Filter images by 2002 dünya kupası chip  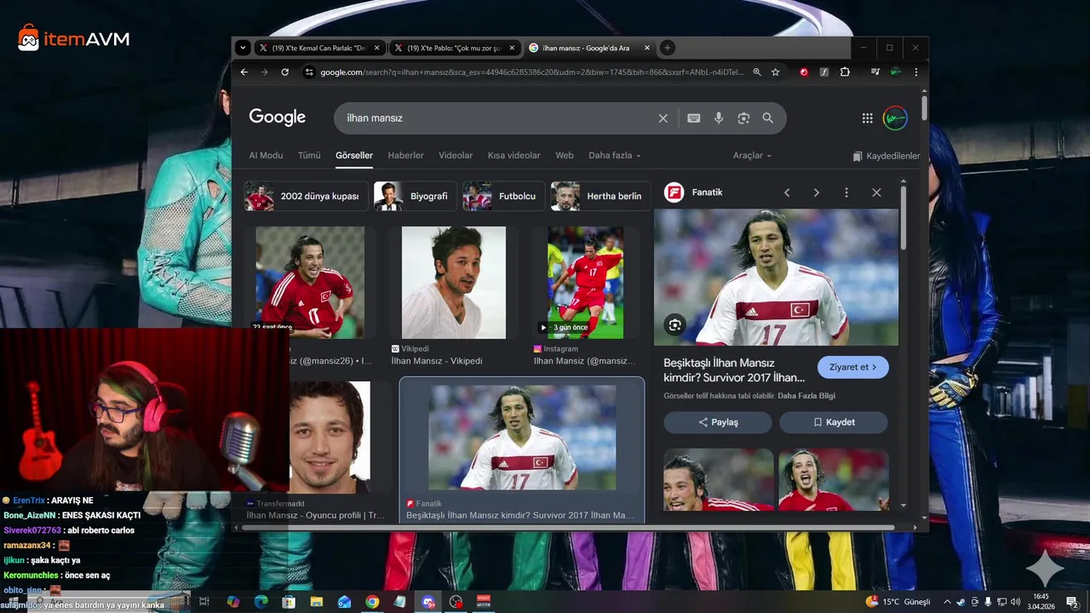click(307, 196)
